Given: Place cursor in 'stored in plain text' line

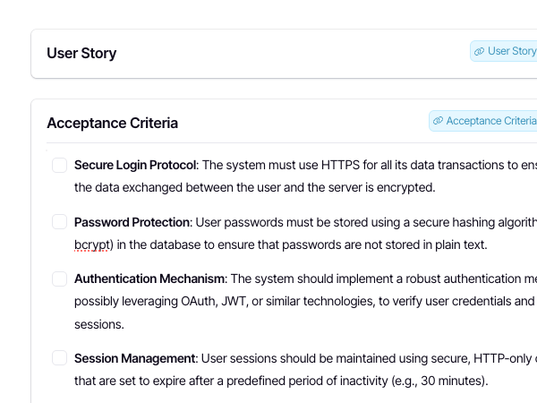Looking at the screenshot, I should pos(281,245).
